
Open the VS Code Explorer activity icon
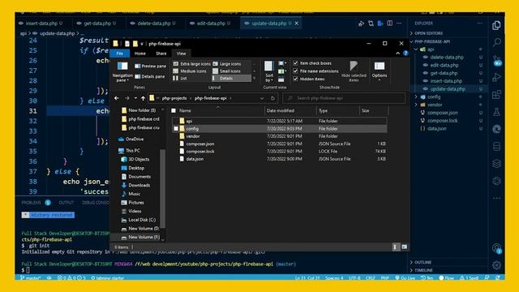tap(496, 25)
